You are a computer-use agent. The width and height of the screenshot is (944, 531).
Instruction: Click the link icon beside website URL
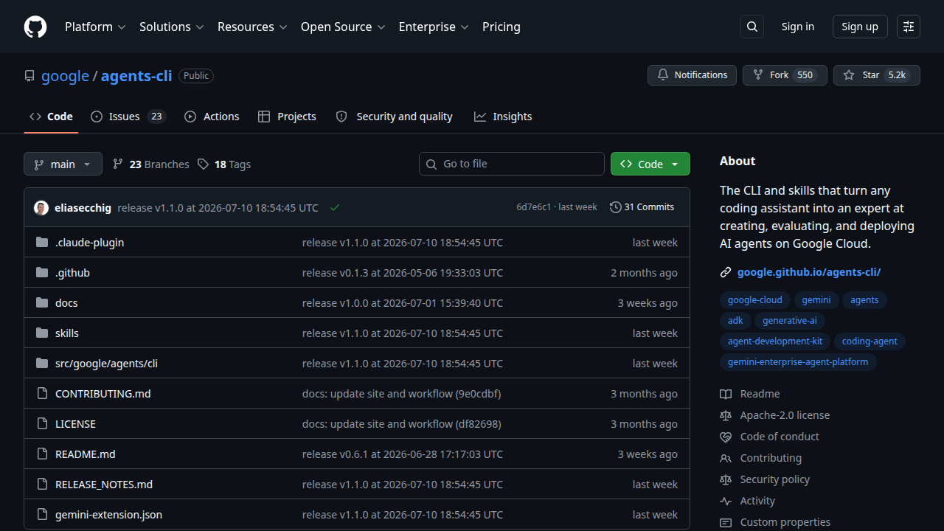coord(726,272)
